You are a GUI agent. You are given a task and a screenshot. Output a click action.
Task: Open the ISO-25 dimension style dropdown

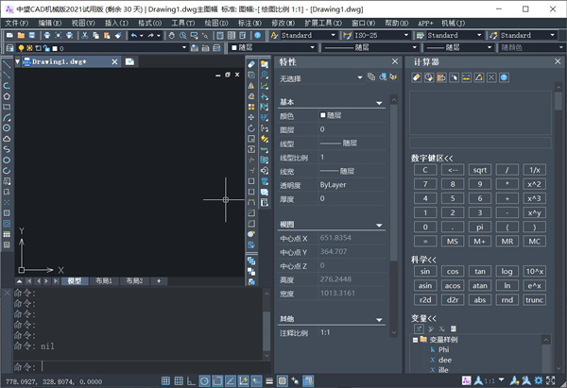[x=376, y=35]
